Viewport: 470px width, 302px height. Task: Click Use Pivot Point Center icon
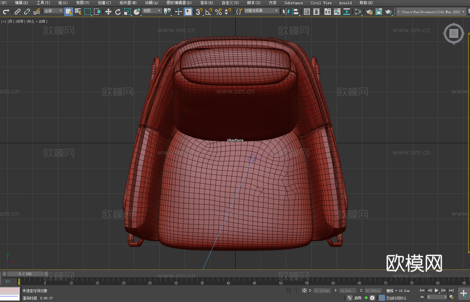pyautogui.click(x=167, y=12)
